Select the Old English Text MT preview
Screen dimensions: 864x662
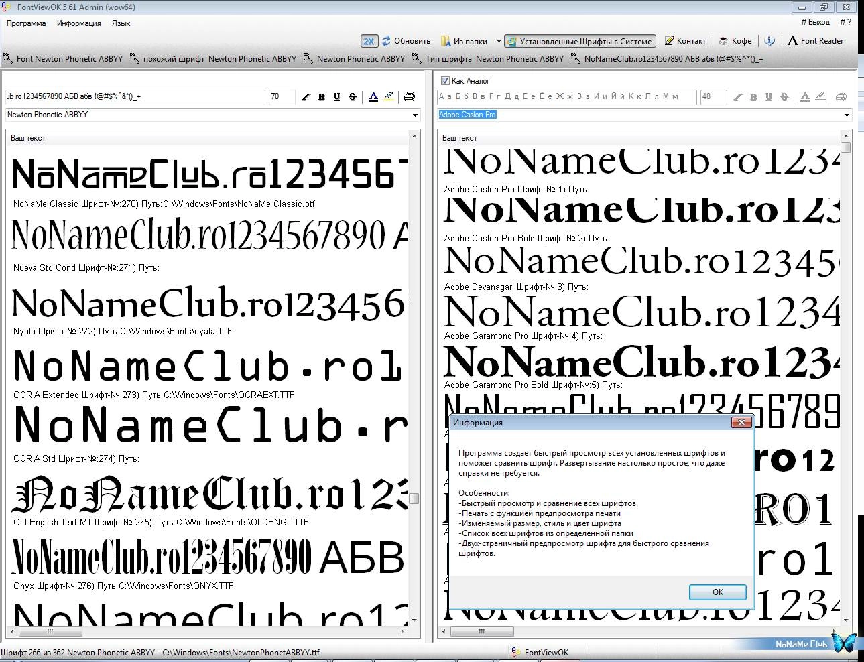(x=210, y=494)
